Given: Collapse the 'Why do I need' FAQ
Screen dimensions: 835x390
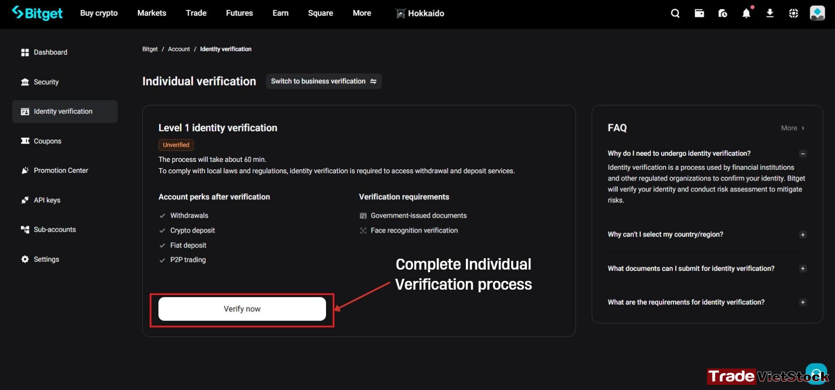Looking at the screenshot, I should (x=803, y=154).
